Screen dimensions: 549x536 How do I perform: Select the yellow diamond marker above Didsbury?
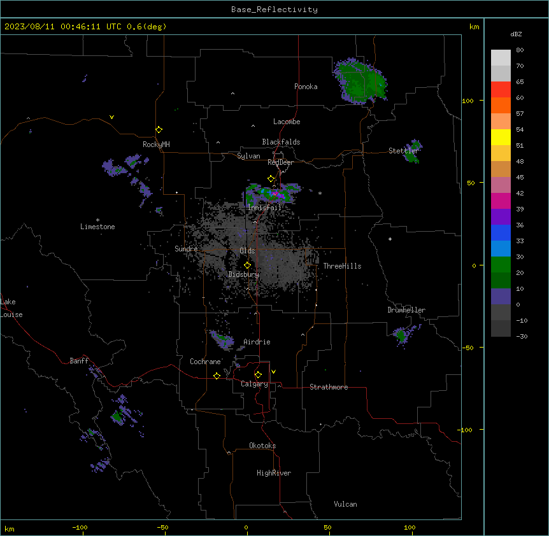point(247,265)
